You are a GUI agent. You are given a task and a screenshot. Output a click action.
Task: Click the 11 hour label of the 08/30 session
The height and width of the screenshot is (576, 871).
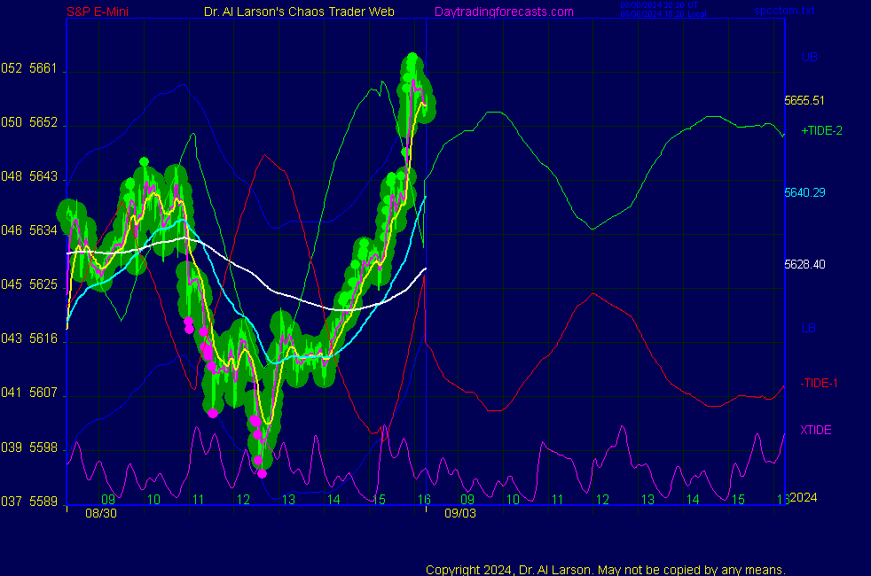click(199, 500)
